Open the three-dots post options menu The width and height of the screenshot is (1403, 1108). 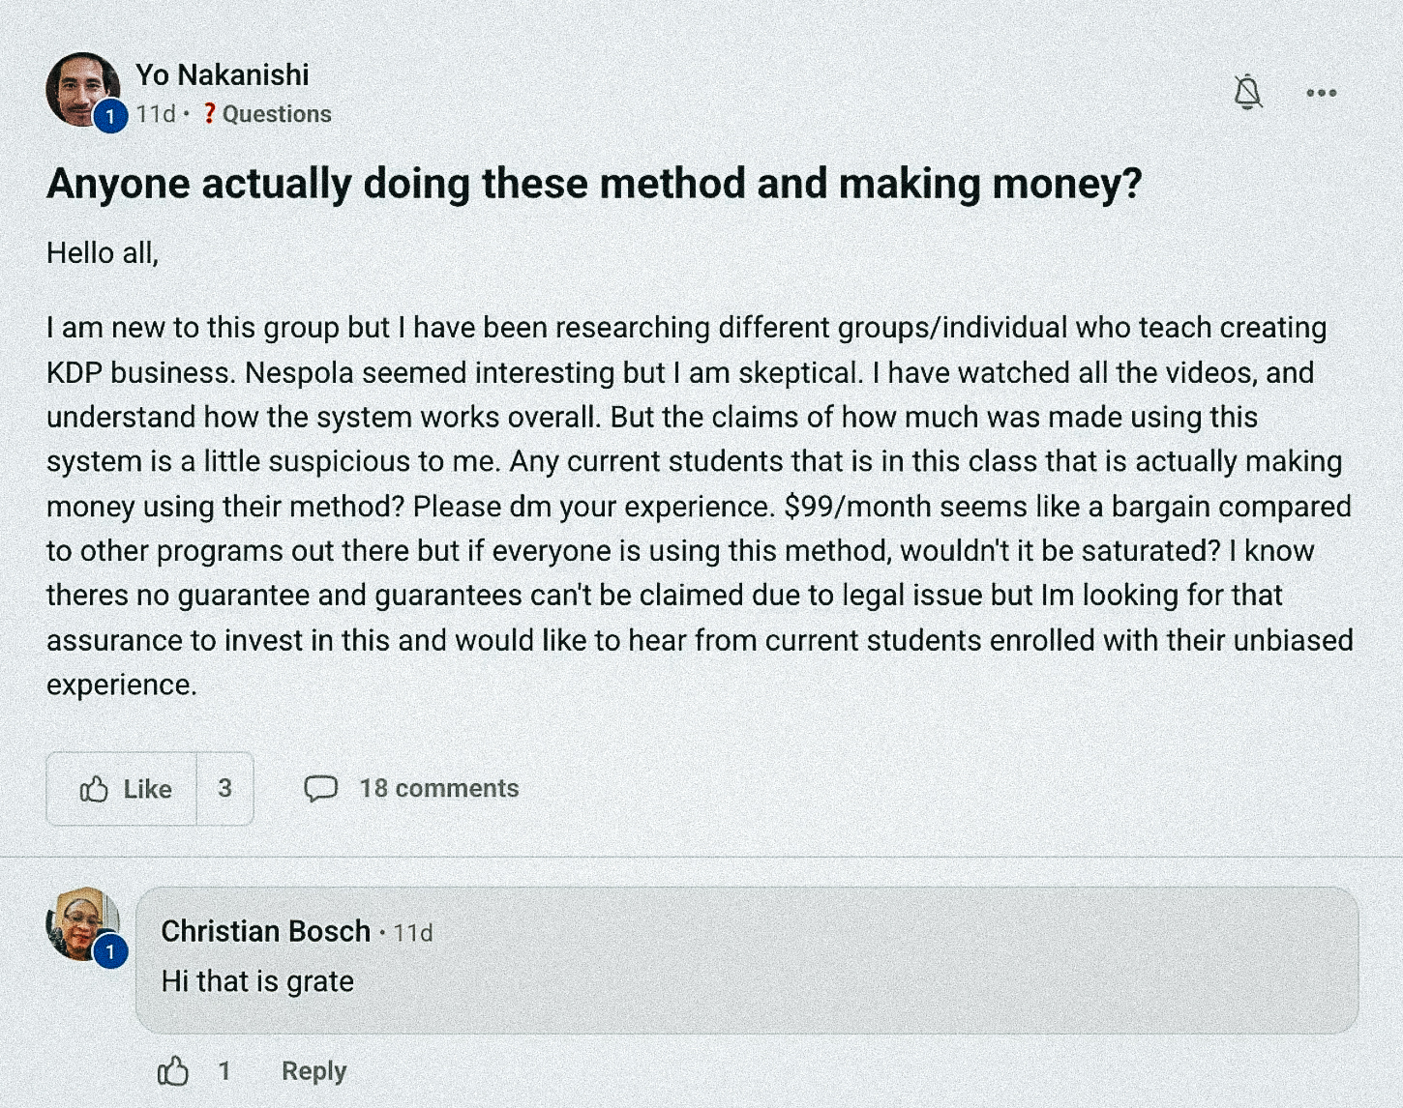click(x=1321, y=93)
